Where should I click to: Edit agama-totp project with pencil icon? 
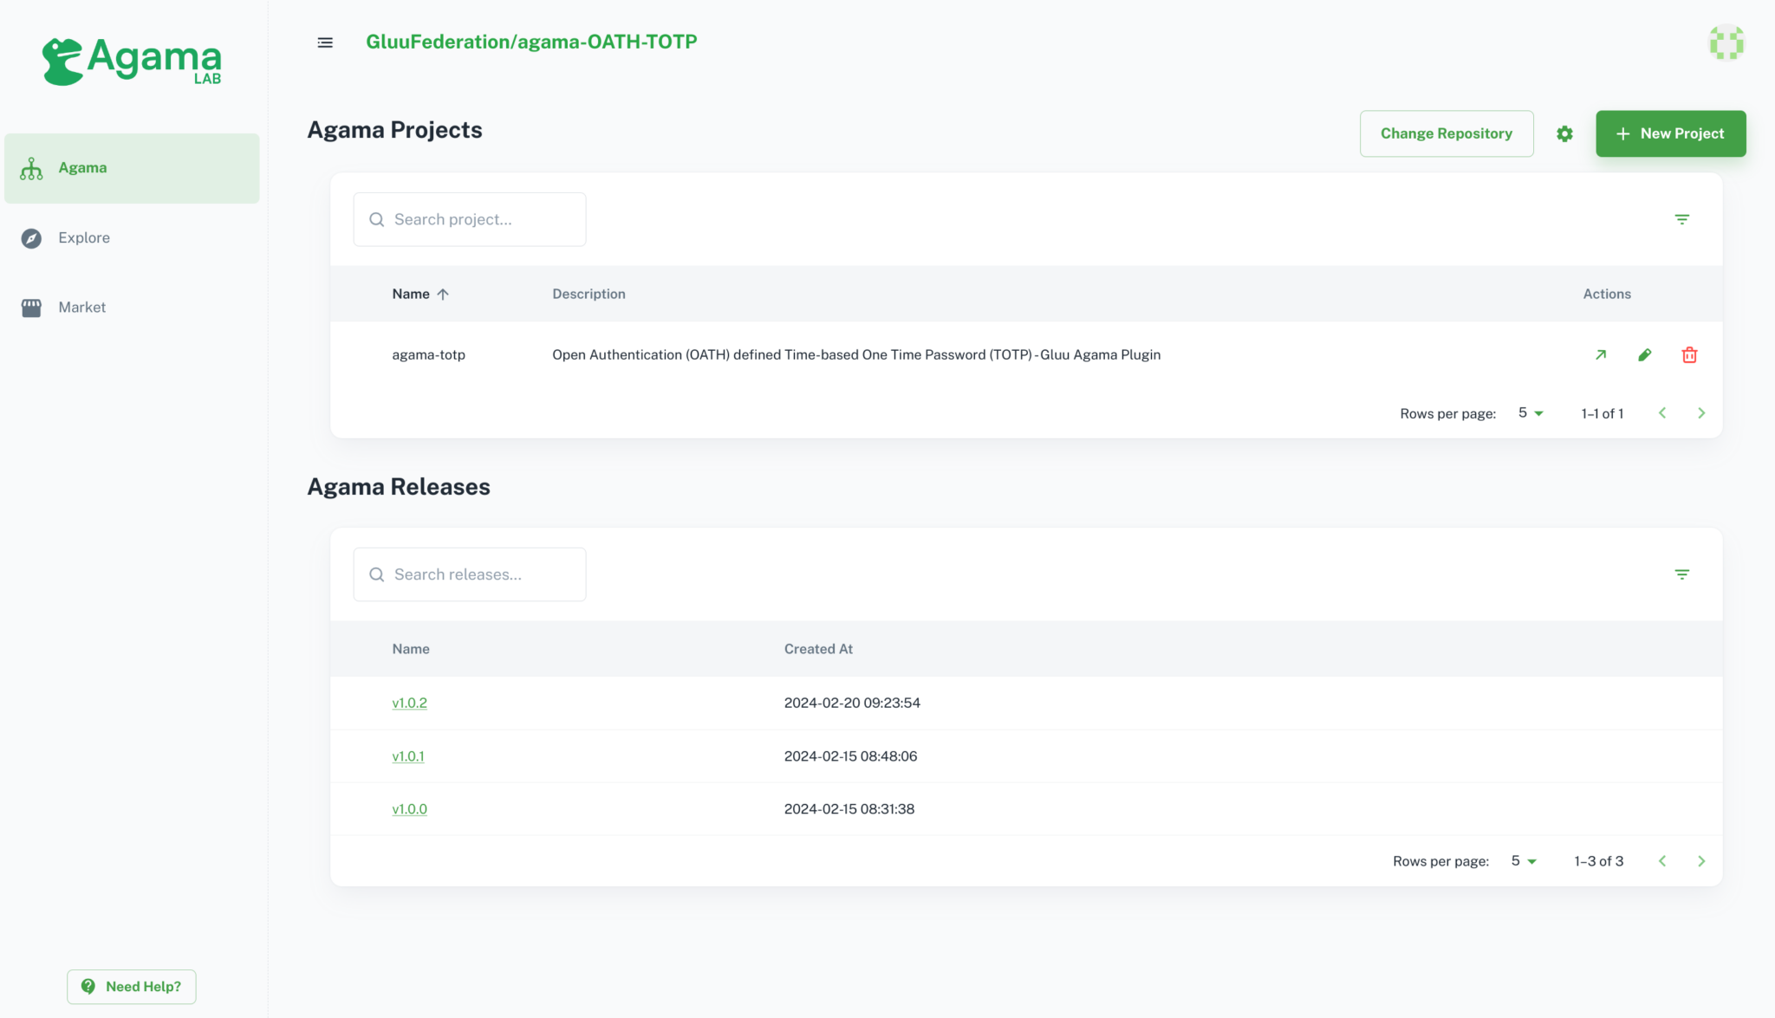[1645, 354]
